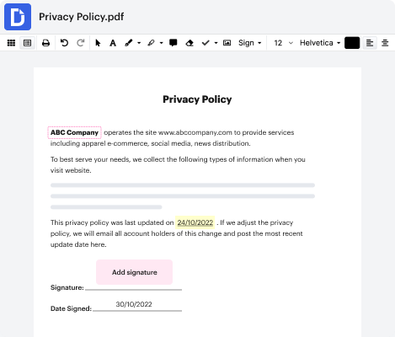This screenshot has width=395, height=337.
Task: Undo the last action
Action: pyautogui.click(x=64, y=43)
